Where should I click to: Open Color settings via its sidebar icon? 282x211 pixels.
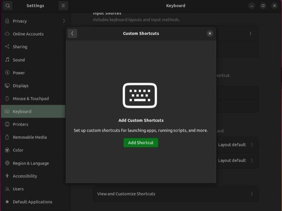coord(7,150)
